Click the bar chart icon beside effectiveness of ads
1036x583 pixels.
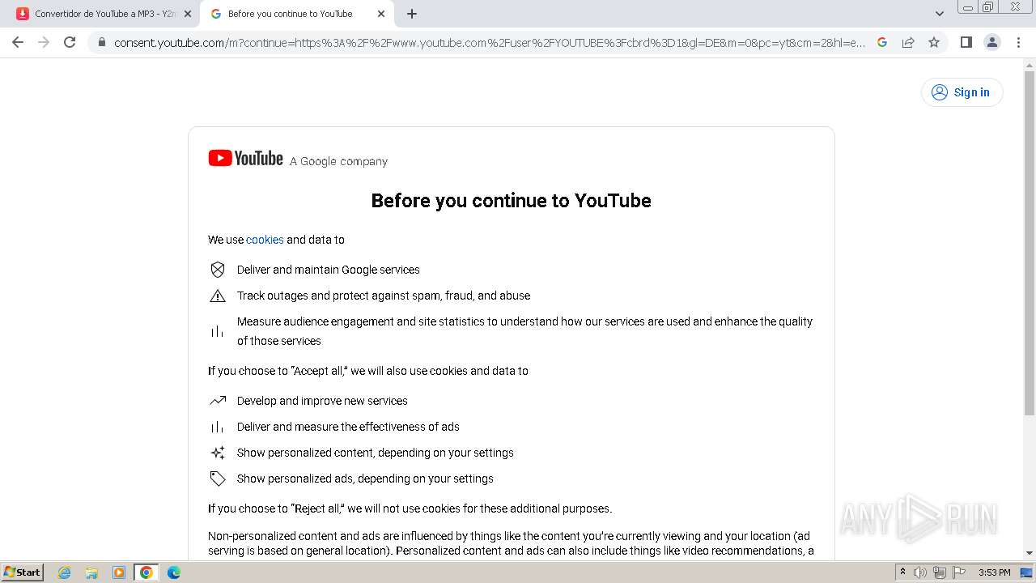pos(218,427)
